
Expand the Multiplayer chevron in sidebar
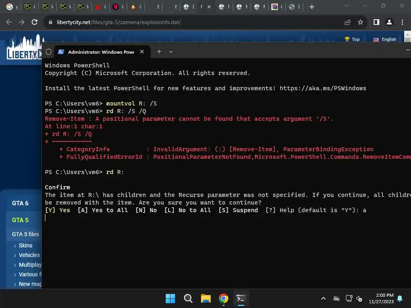pos(15,265)
